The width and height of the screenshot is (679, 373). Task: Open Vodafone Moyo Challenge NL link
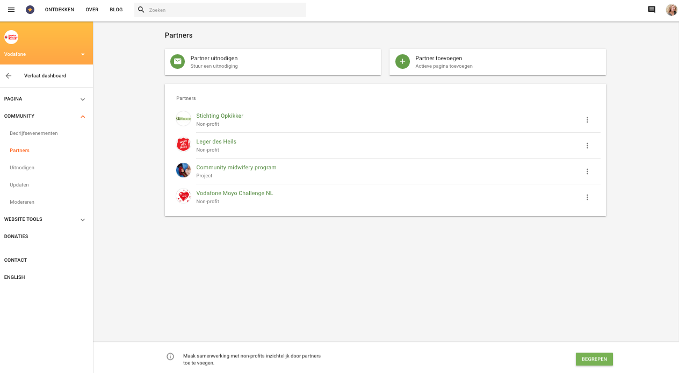tap(235, 193)
